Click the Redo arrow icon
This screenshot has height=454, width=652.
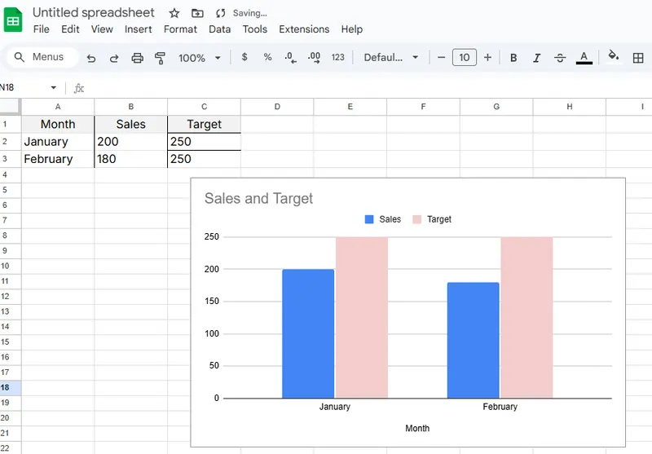[114, 58]
